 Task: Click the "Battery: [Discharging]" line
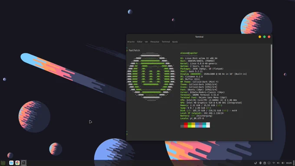coord(196,116)
